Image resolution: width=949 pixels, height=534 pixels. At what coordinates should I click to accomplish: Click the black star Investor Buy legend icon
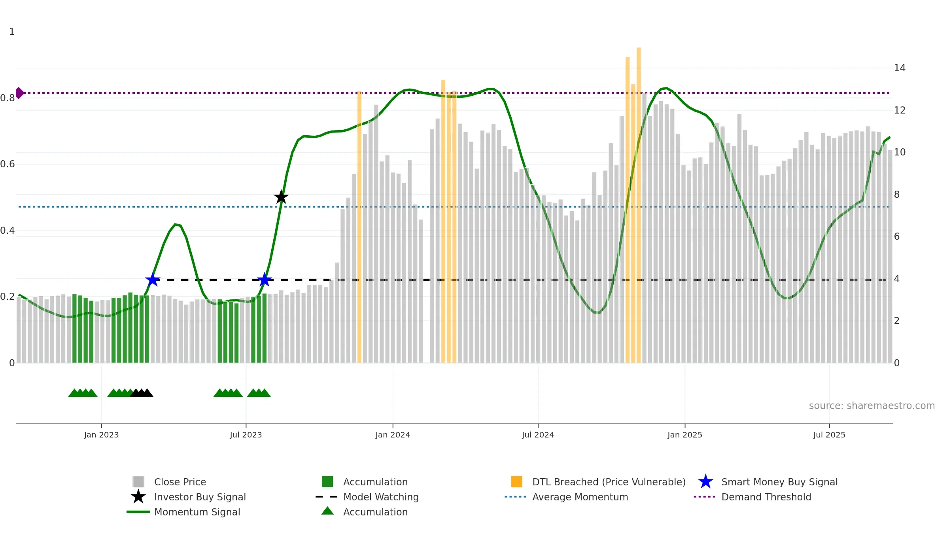coord(138,496)
